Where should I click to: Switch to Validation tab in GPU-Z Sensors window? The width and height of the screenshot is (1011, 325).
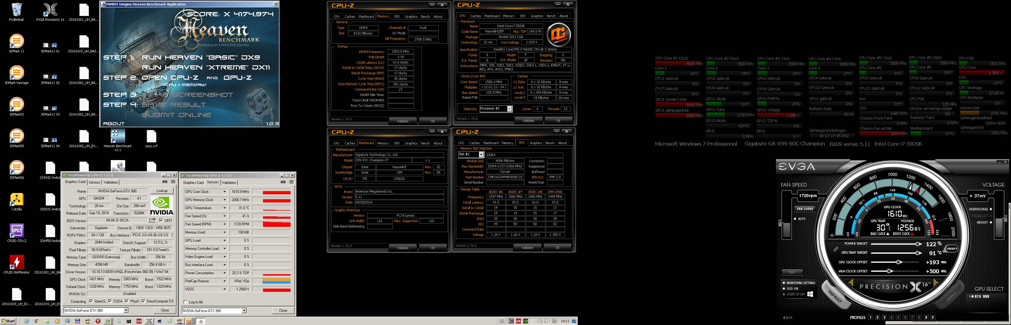click(x=229, y=182)
